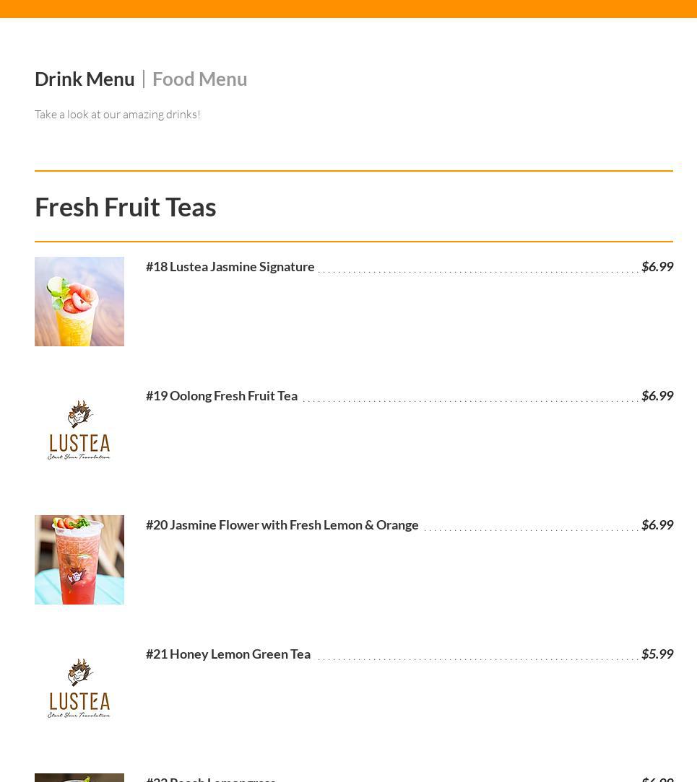Click the Lustea logo beside Honey Lemon Green Tea
Screen dimensions: 697x782
pos(79,688)
